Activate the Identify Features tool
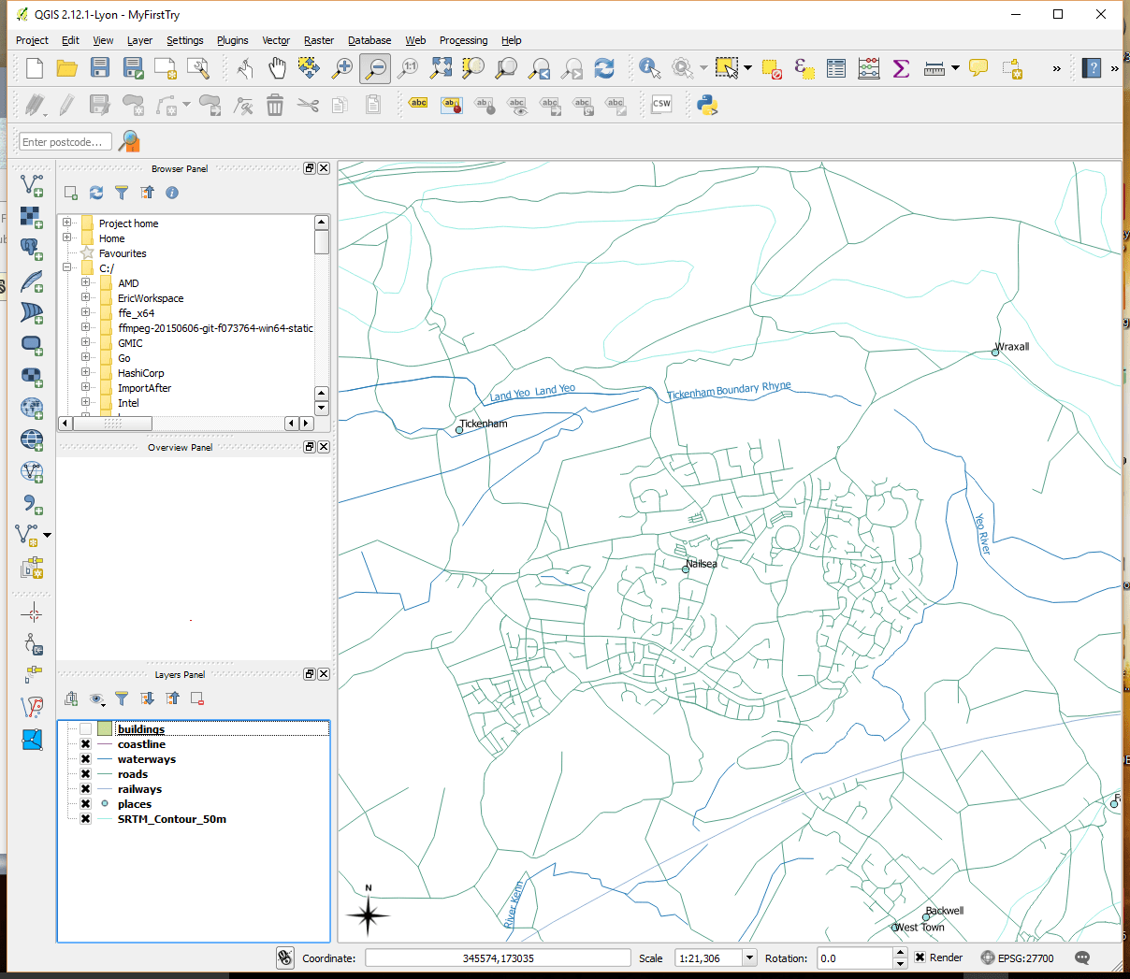This screenshot has width=1130, height=979. [649, 68]
